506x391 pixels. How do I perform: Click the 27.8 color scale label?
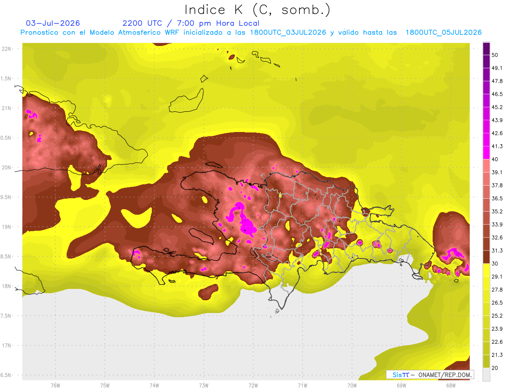tap(497, 290)
